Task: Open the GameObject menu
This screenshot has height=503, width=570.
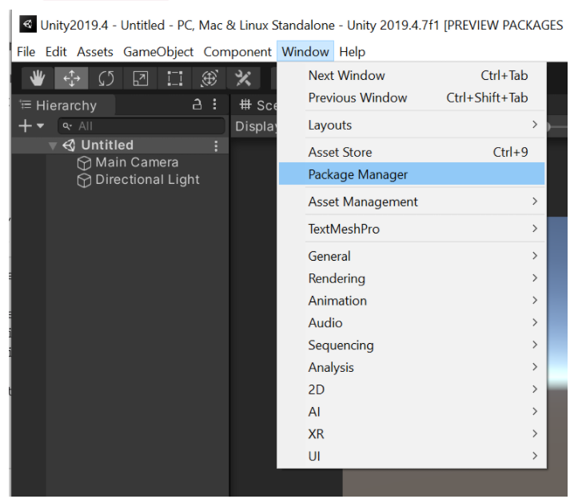Action: 158,52
